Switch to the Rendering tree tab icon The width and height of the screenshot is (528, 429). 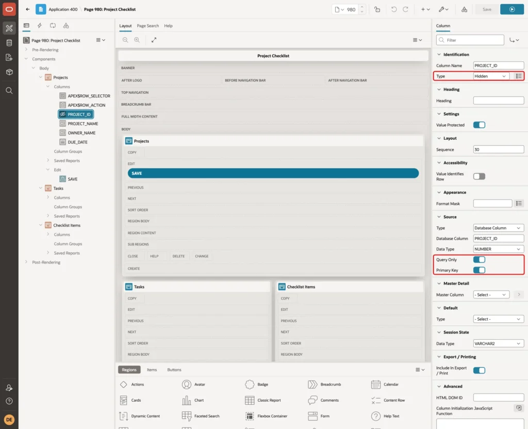(x=26, y=26)
